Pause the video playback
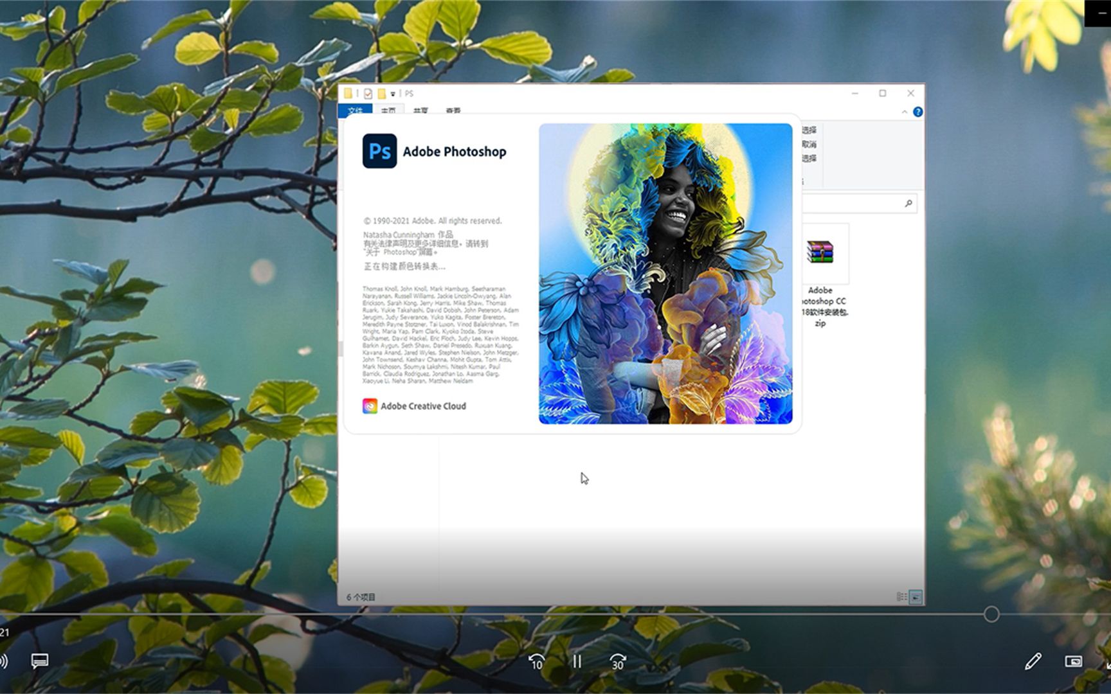The height and width of the screenshot is (694, 1111). point(577,661)
